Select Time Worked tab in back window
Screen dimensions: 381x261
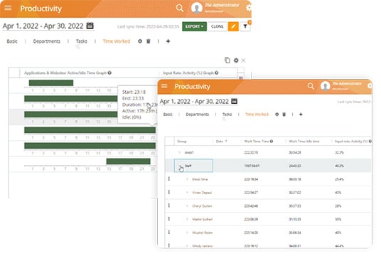(x=117, y=41)
